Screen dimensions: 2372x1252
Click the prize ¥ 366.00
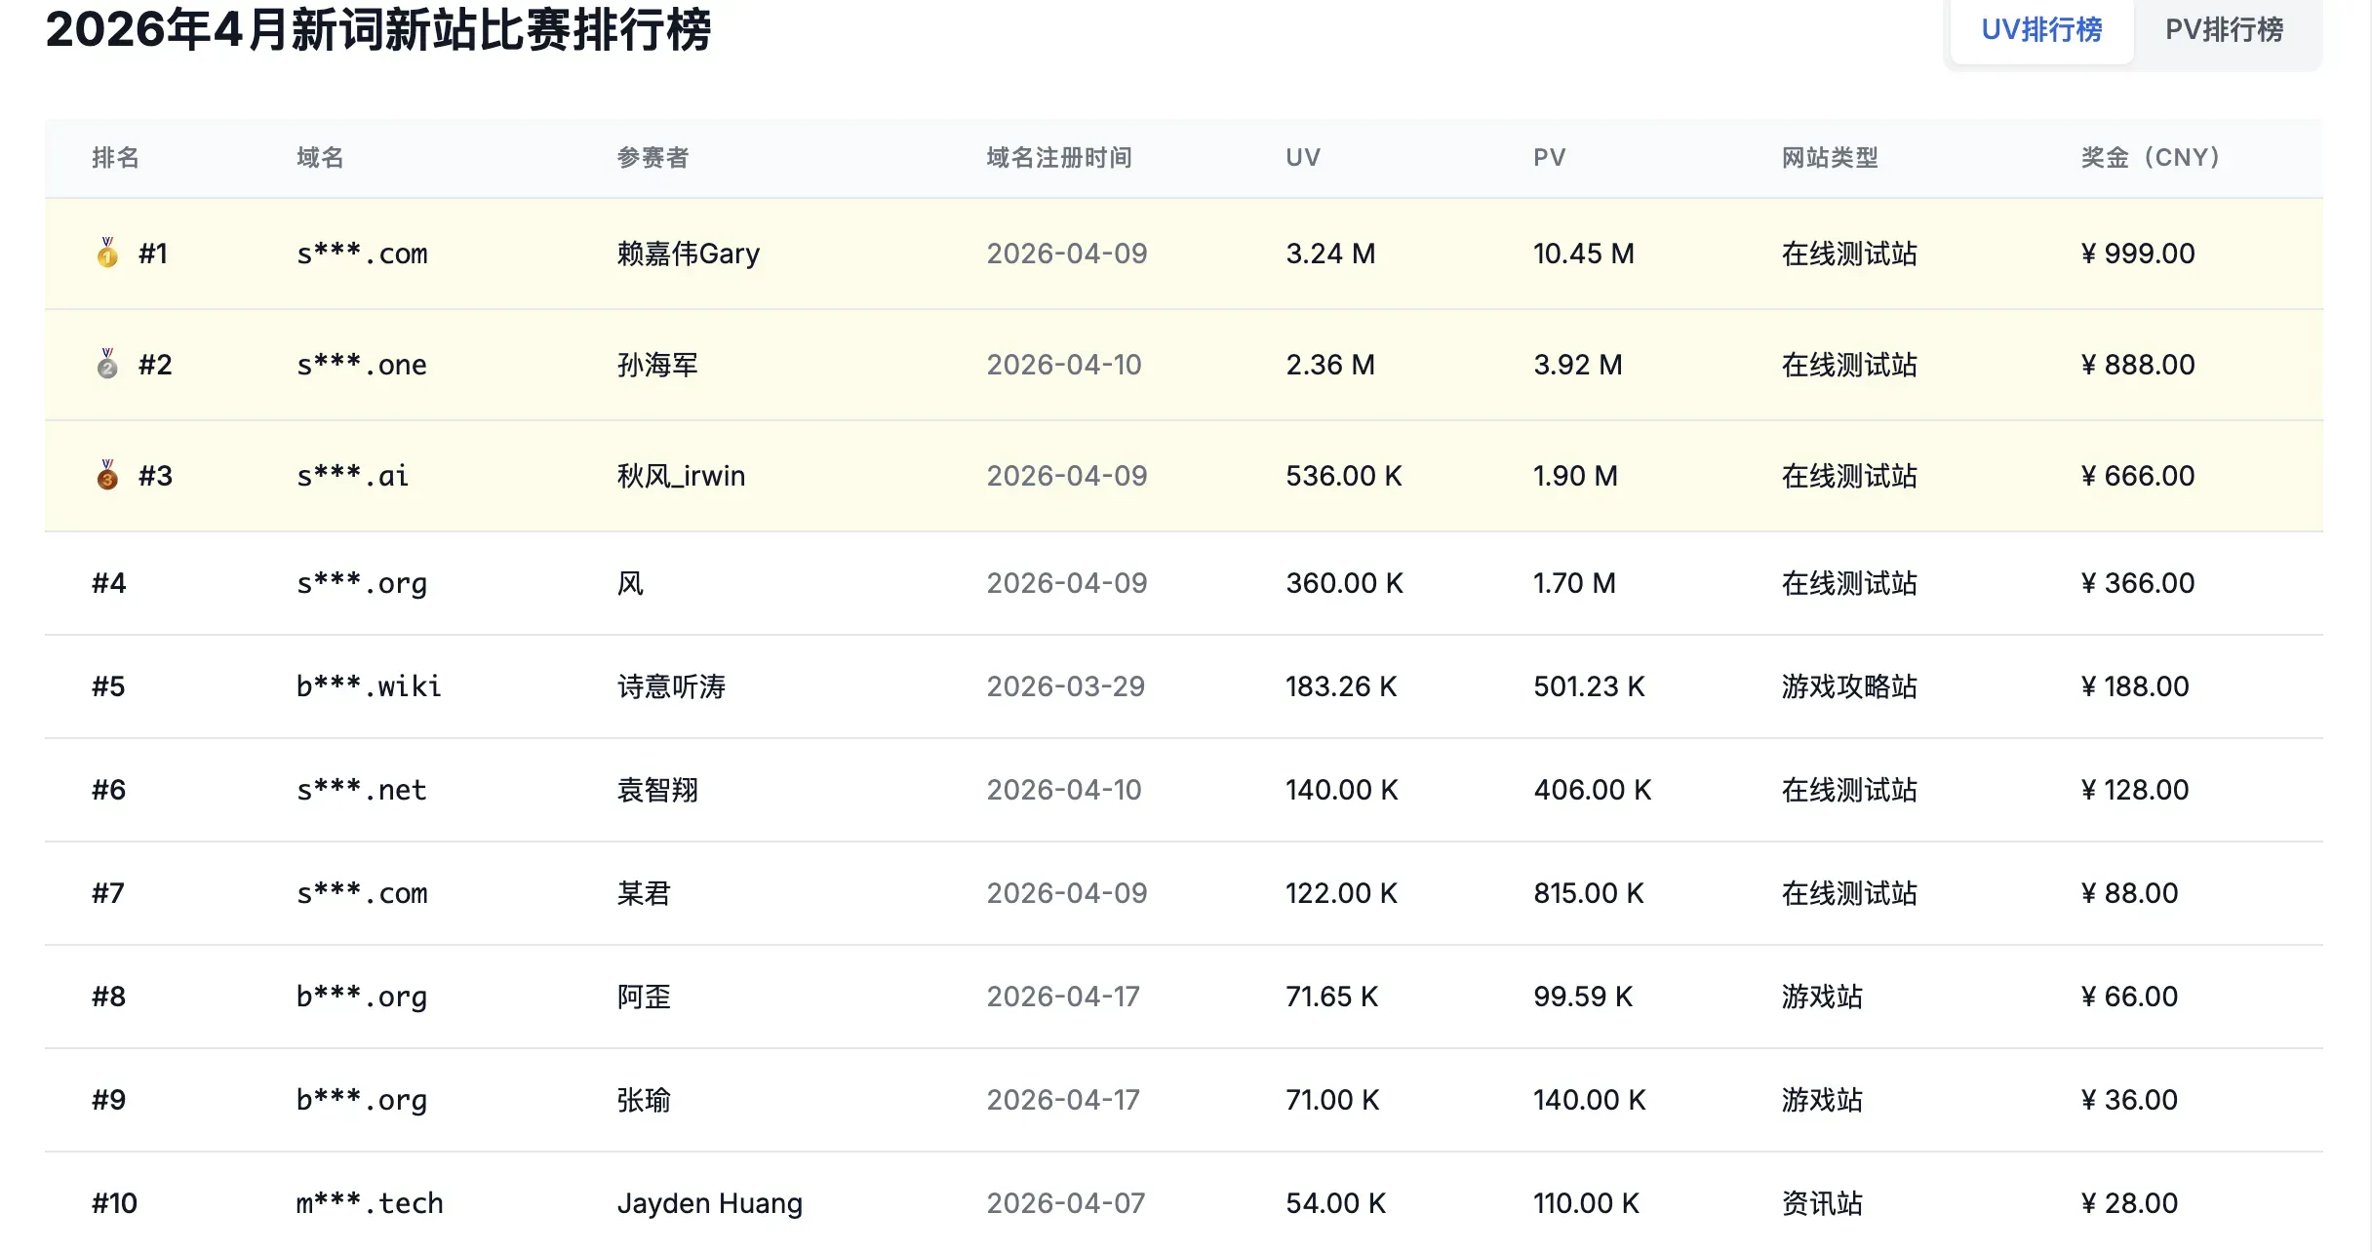[2138, 583]
